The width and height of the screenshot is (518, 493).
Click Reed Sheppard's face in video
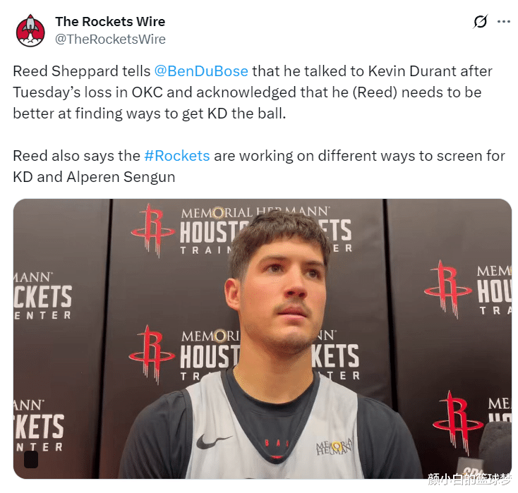pos(284,291)
